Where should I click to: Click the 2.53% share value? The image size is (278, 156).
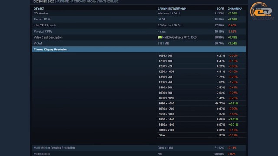(x=221, y=88)
